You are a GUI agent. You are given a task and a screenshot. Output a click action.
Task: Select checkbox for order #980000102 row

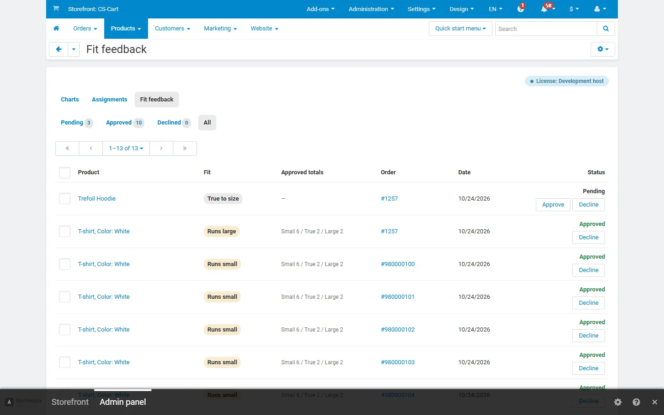pos(65,330)
